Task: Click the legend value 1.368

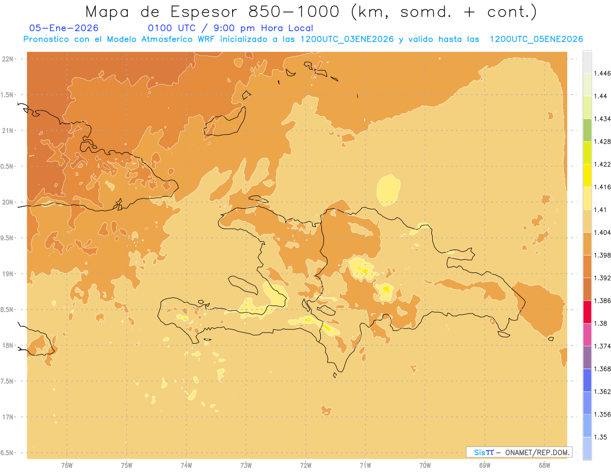Action: click(x=602, y=369)
